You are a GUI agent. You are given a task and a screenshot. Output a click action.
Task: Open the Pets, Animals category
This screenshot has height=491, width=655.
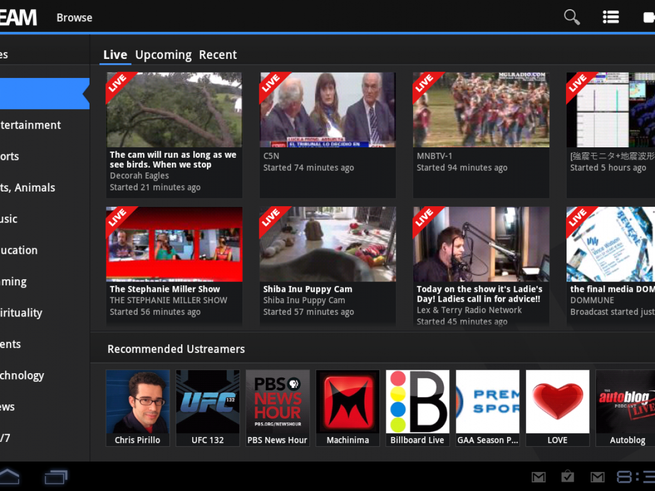pyautogui.click(x=27, y=188)
